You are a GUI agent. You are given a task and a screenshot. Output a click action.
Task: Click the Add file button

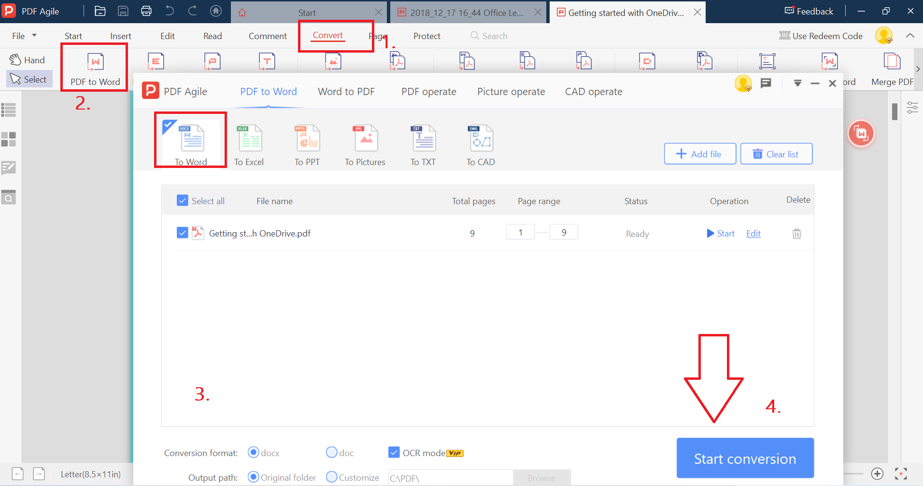[x=700, y=154]
